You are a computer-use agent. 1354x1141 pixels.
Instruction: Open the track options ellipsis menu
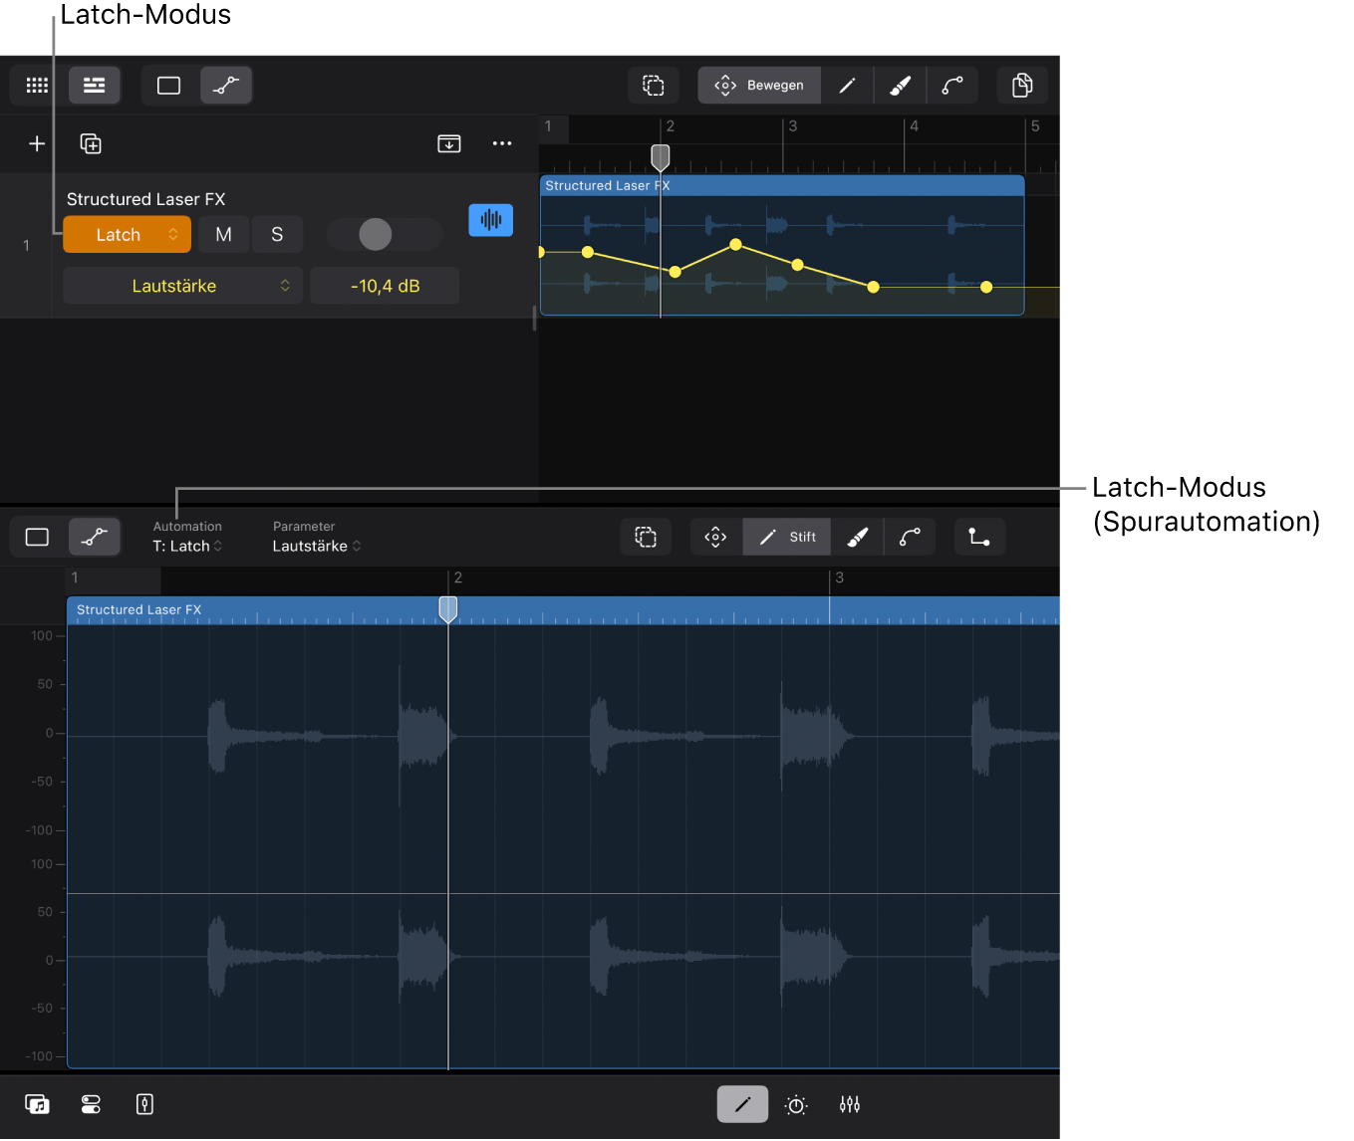(502, 144)
